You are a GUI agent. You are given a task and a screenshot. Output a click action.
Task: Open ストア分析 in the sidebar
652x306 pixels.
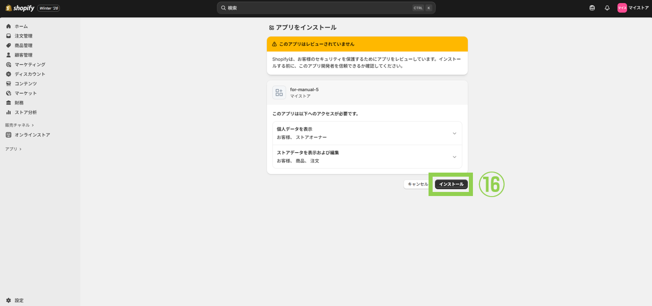tap(26, 113)
